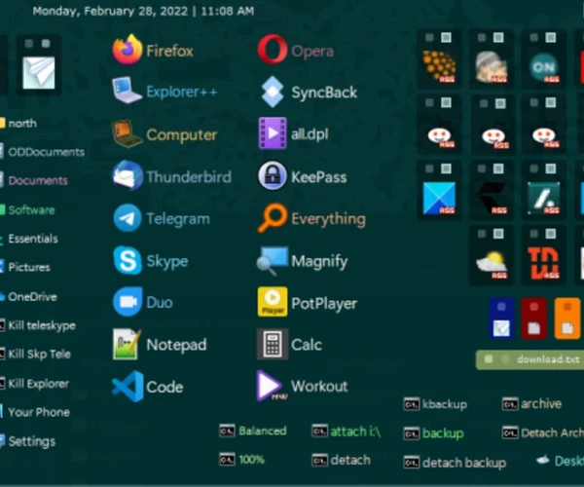The width and height of the screenshot is (584, 487).
Task: Launch the Telegram icon
Action: click(128, 218)
